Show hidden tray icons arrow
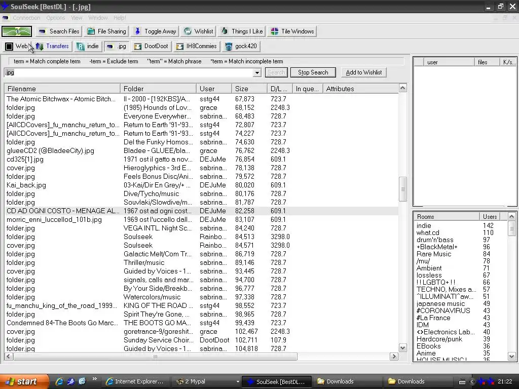This screenshot has width=519, height=389. [472, 381]
